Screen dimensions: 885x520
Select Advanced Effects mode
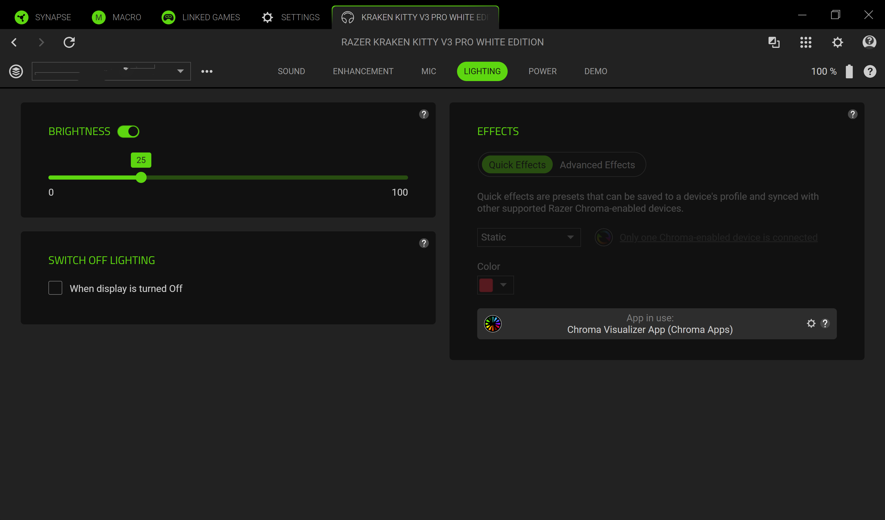(597, 164)
